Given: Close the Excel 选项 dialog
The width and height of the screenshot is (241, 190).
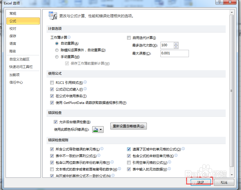Looking at the screenshot, I should [230, 2].
